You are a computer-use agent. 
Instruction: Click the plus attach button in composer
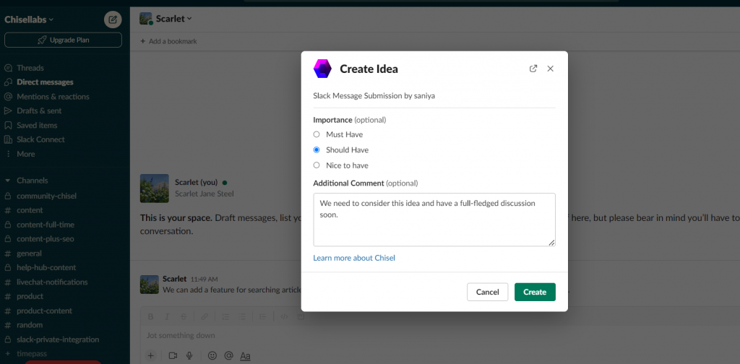point(150,355)
